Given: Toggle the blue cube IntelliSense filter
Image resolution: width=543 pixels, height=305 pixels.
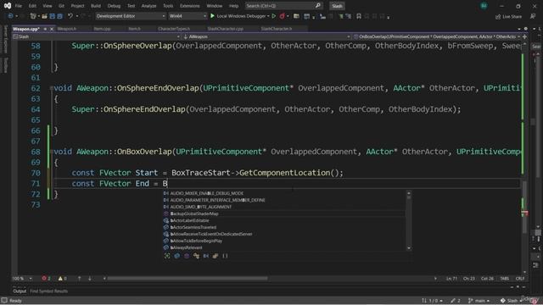Looking at the screenshot, I should point(177,256).
